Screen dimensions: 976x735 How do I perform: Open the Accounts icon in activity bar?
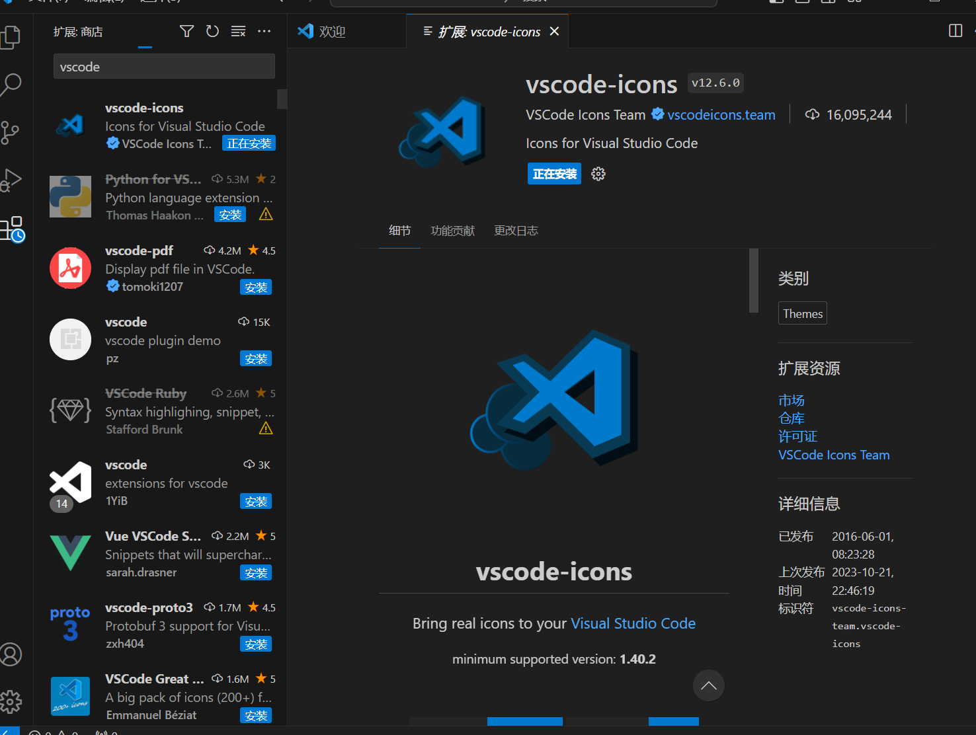[x=11, y=654]
